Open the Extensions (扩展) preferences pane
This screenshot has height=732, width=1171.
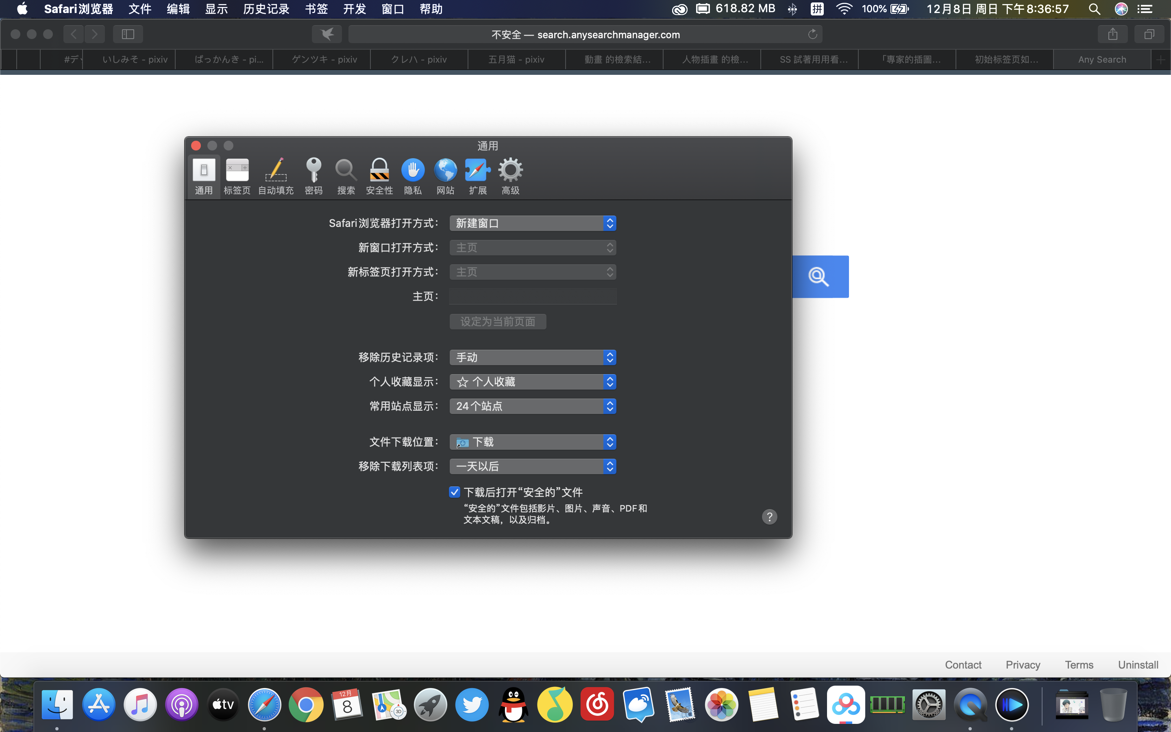pyautogui.click(x=477, y=176)
